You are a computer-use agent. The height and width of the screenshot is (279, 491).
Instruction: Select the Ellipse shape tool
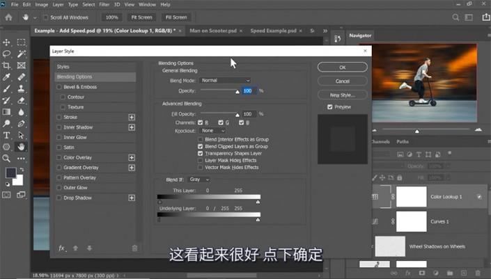tap(6, 147)
